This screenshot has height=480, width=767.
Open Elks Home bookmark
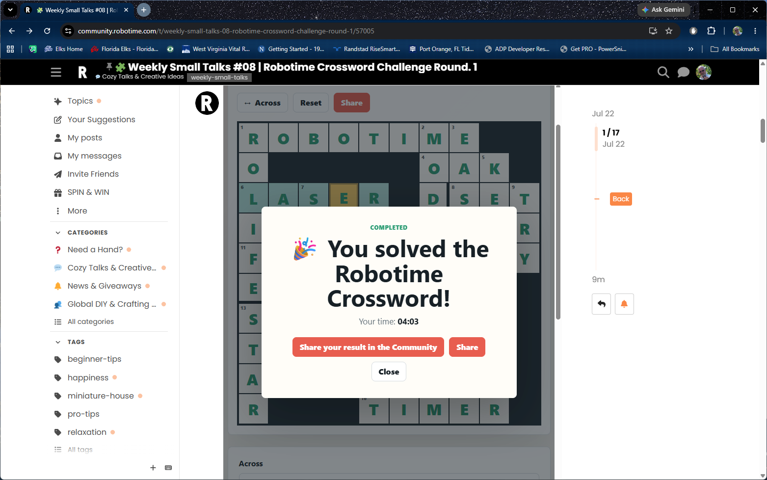(64, 49)
